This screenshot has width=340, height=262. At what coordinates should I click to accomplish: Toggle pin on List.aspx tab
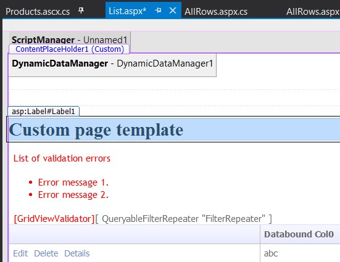click(158, 10)
